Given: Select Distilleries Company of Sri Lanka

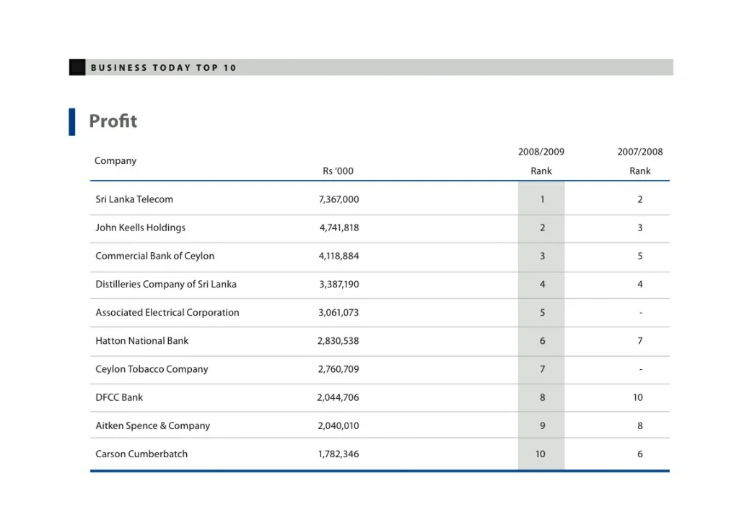Looking at the screenshot, I should coord(166,284).
